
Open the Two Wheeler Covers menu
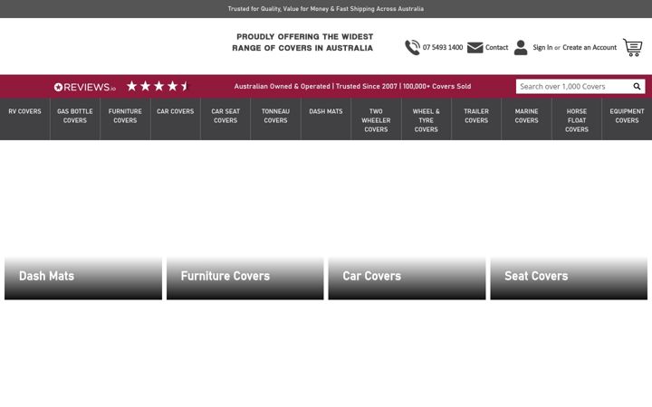(376, 120)
